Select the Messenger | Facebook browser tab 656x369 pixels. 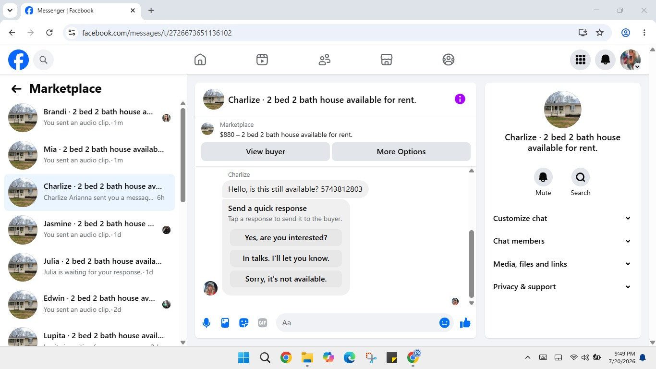click(x=80, y=11)
